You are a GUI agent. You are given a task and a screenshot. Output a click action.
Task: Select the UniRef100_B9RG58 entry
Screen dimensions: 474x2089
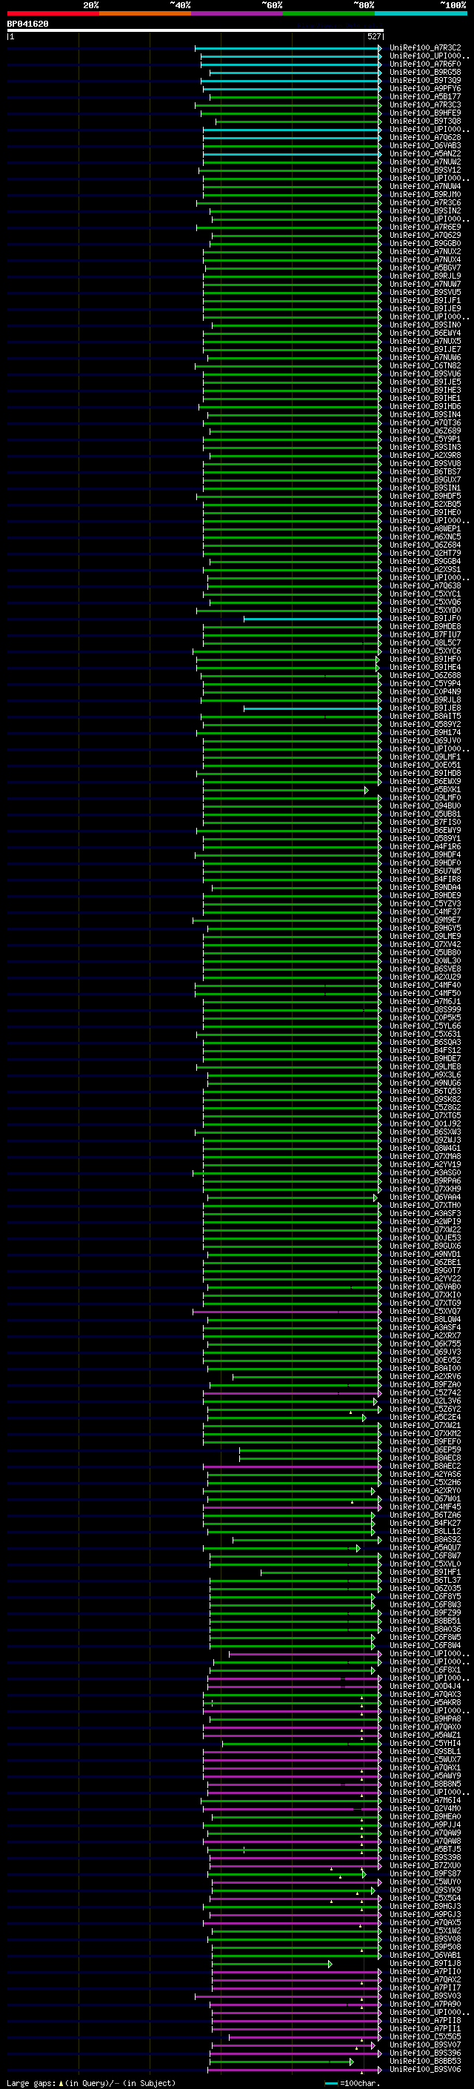[x=425, y=72]
